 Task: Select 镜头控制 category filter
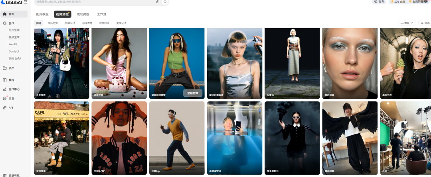tap(53, 23)
